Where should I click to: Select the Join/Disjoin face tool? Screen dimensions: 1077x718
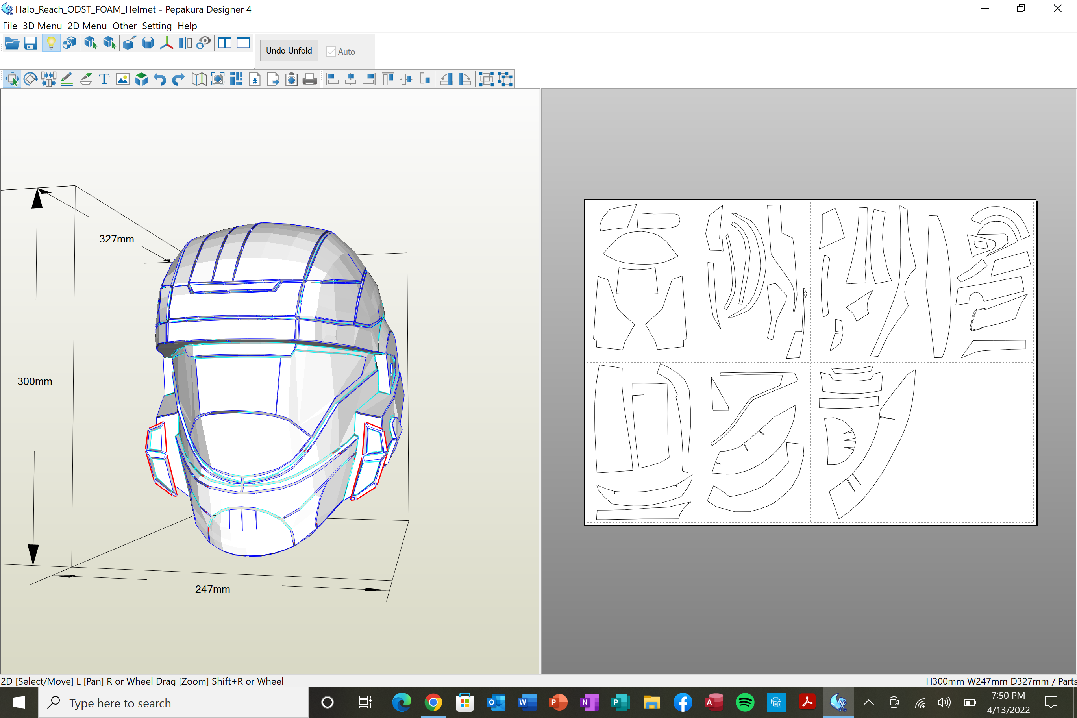[x=48, y=79]
